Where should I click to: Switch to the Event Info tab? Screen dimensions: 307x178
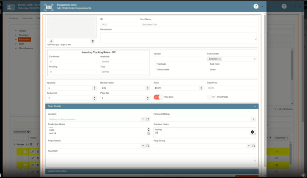click(x=27, y=18)
